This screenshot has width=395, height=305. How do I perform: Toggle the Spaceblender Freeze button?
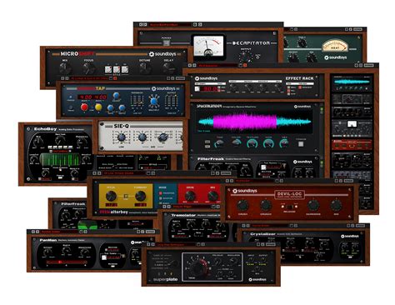301,144
